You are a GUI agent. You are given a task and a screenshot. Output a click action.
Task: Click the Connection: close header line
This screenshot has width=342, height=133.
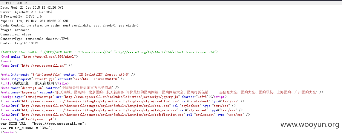[x=16, y=34]
